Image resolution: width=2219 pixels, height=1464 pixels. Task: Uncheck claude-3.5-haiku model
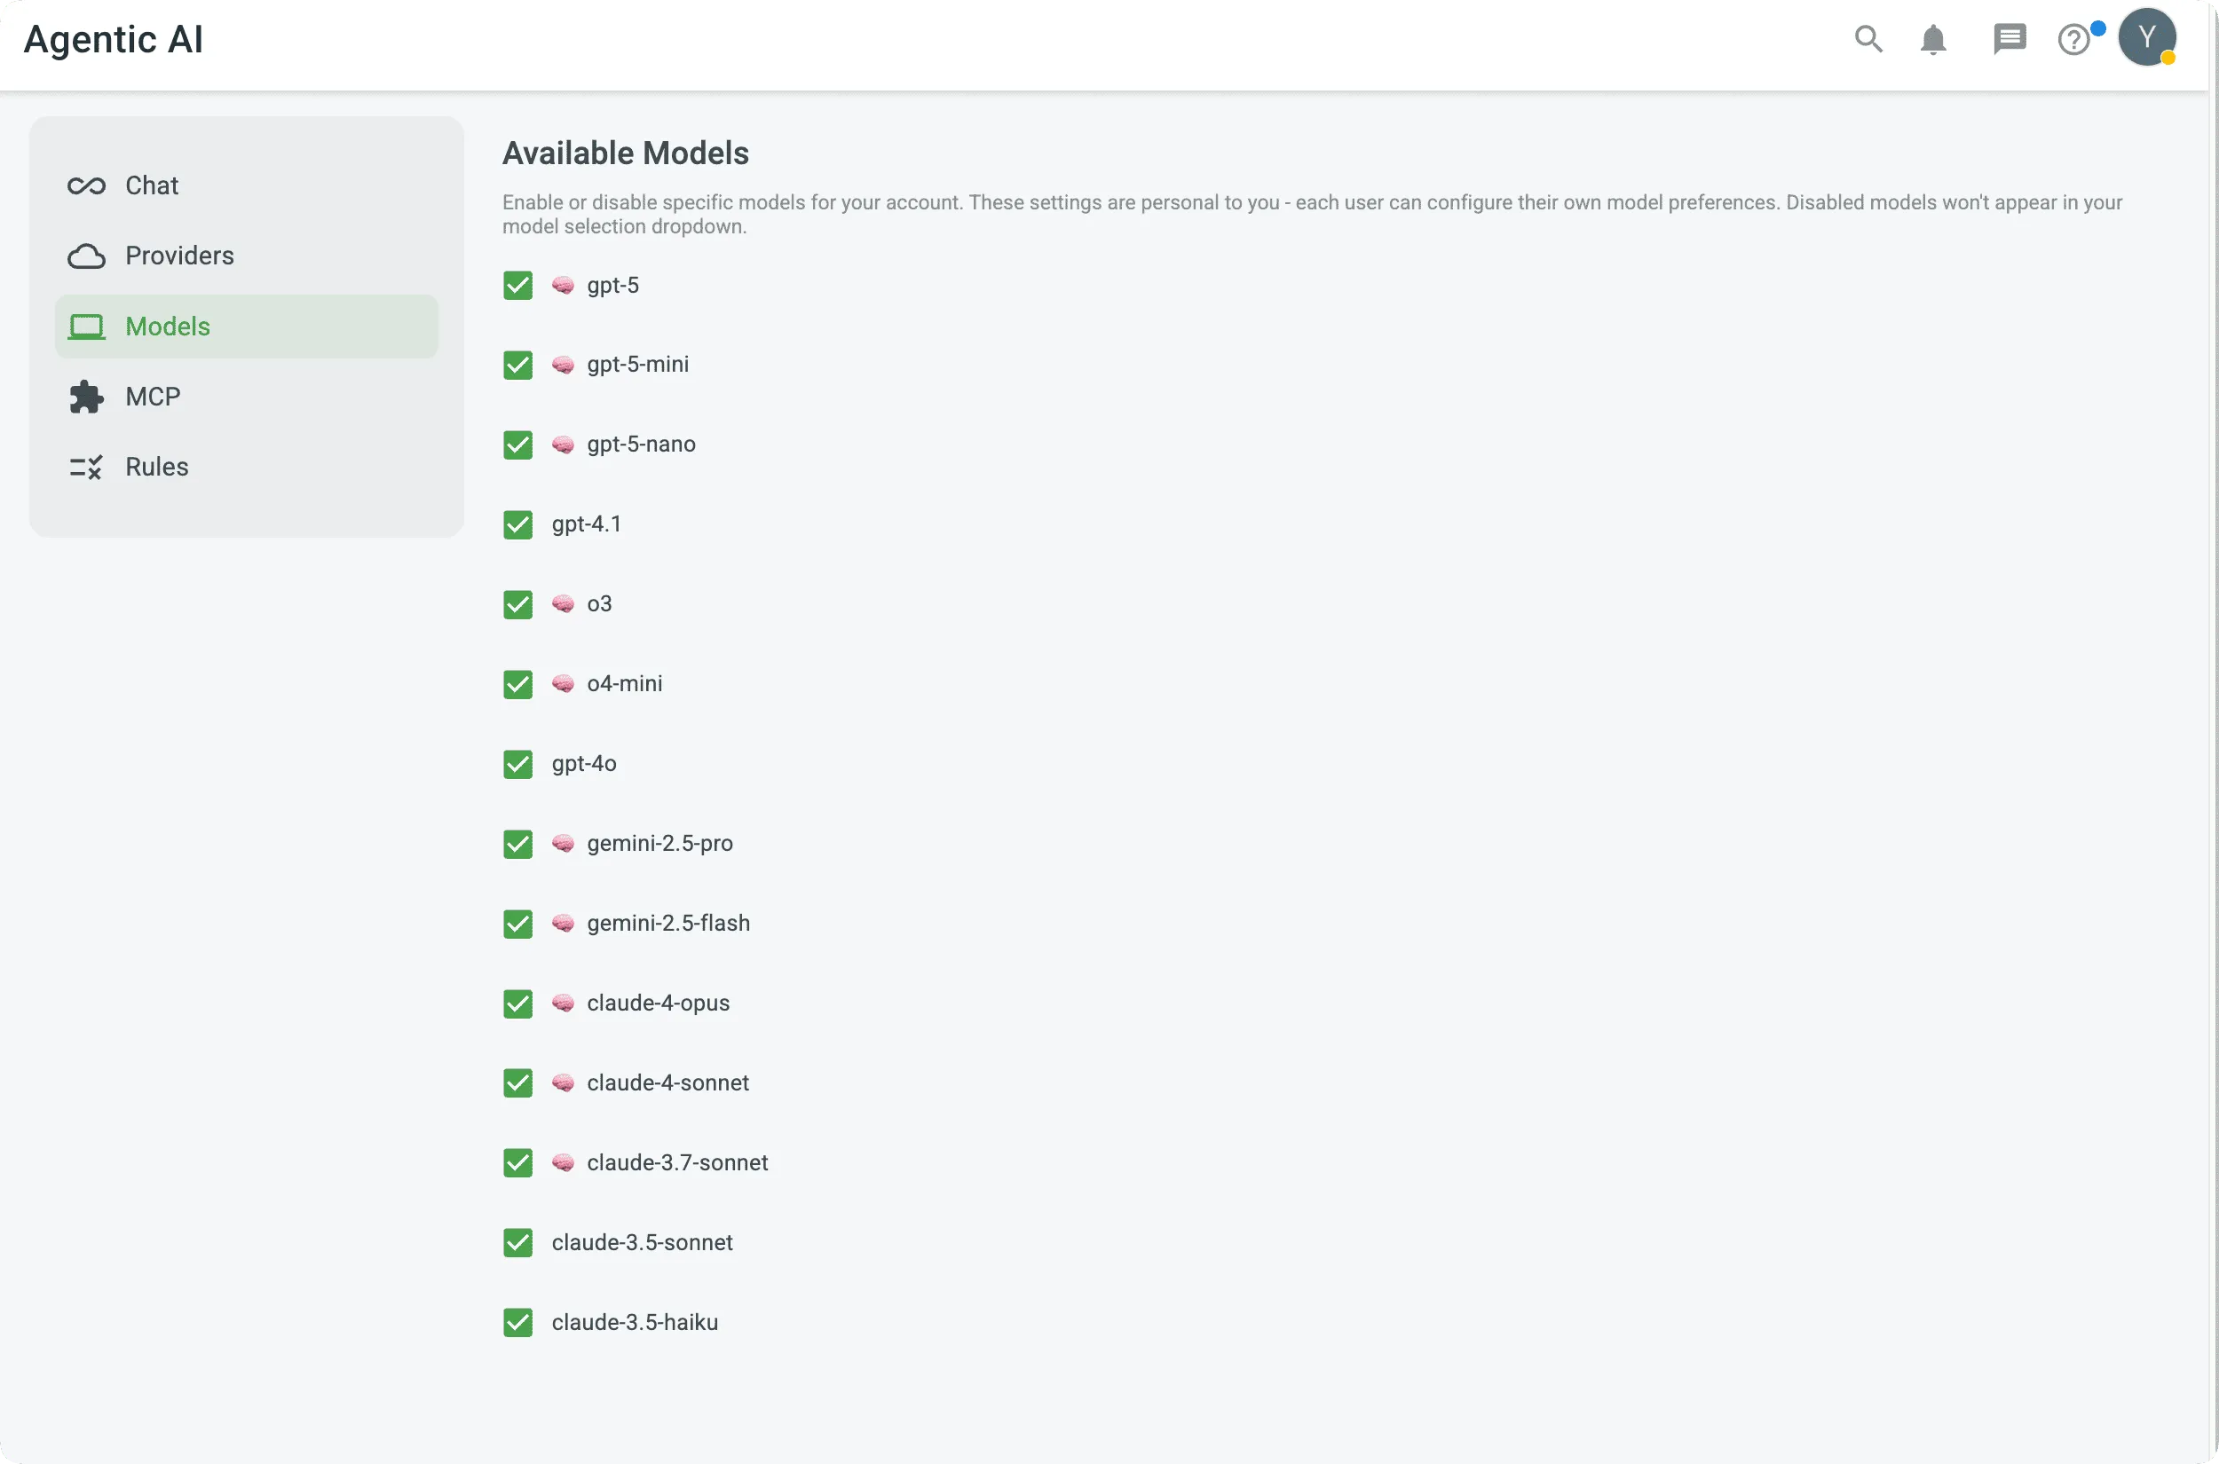pyautogui.click(x=517, y=1323)
